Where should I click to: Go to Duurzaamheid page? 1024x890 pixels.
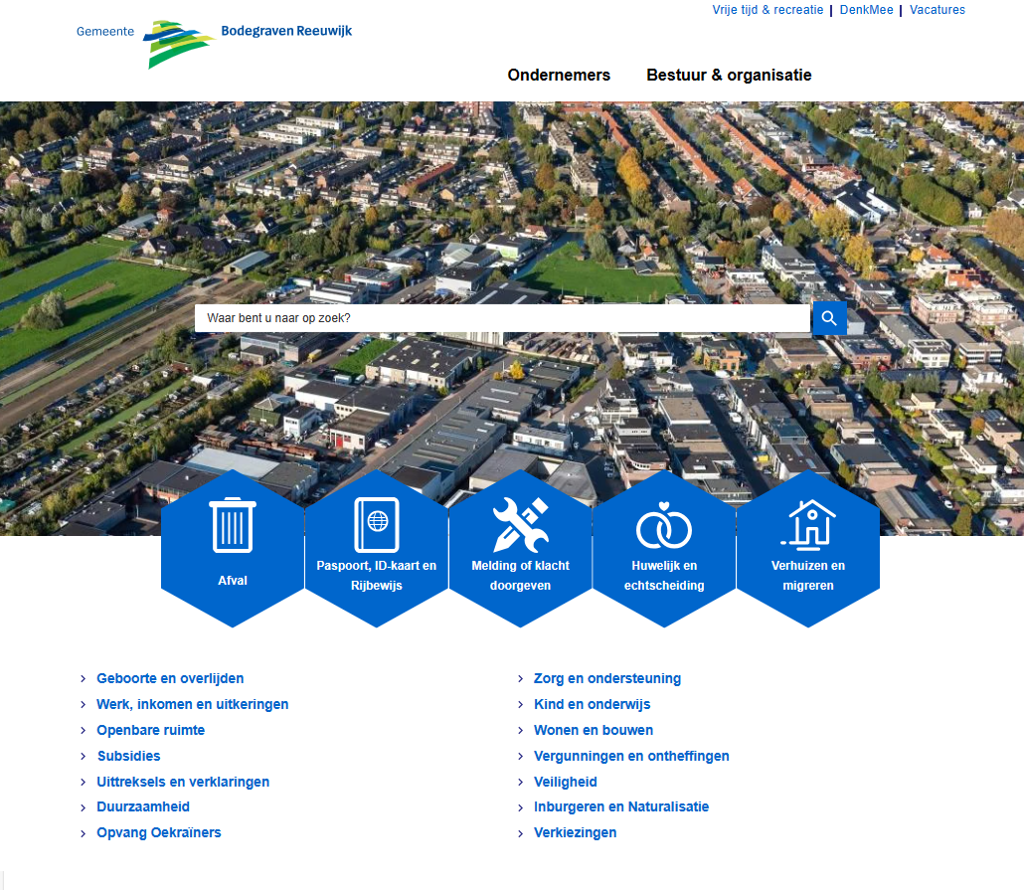click(x=143, y=807)
